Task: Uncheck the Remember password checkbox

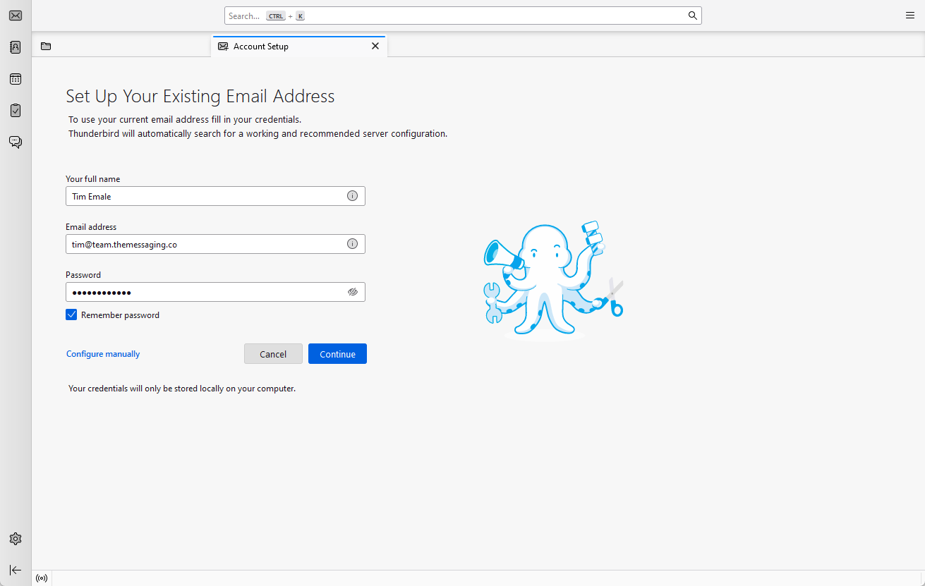Action: tap(71, 315)
